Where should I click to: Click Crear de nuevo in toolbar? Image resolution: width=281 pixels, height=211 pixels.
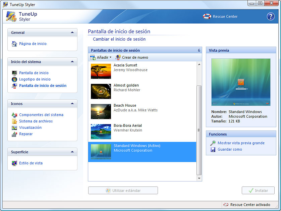click(x=131, y=57)
